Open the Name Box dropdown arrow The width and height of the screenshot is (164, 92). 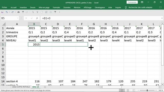[18, 18]
